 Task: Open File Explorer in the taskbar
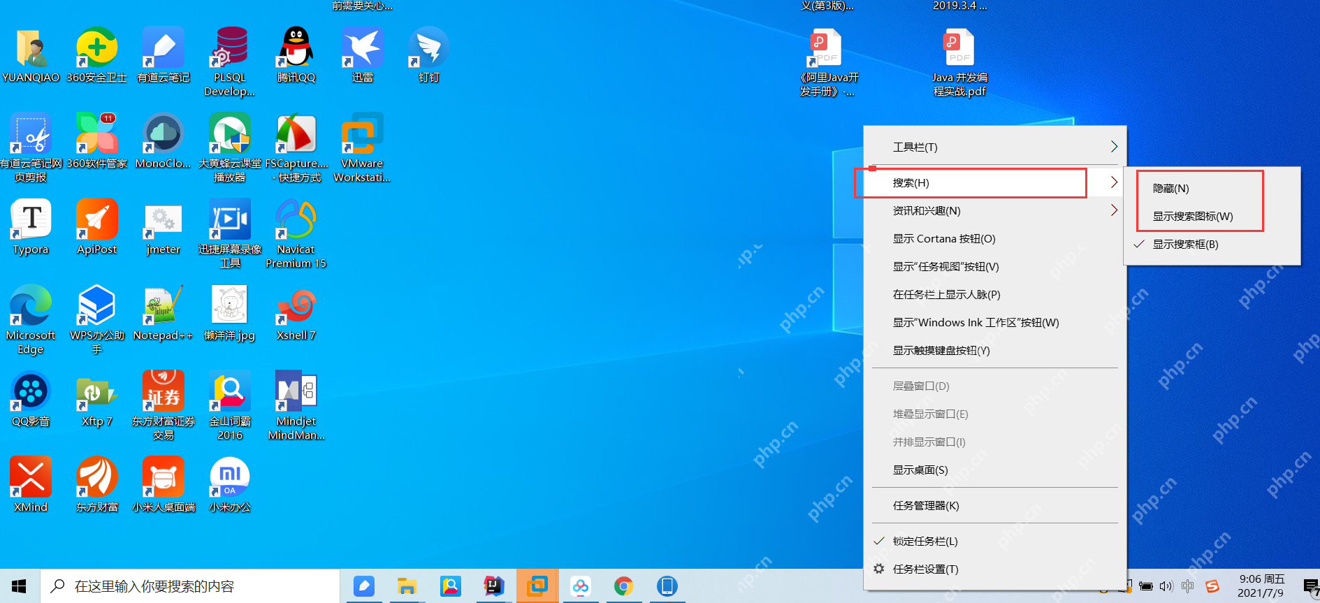[407, 586]
